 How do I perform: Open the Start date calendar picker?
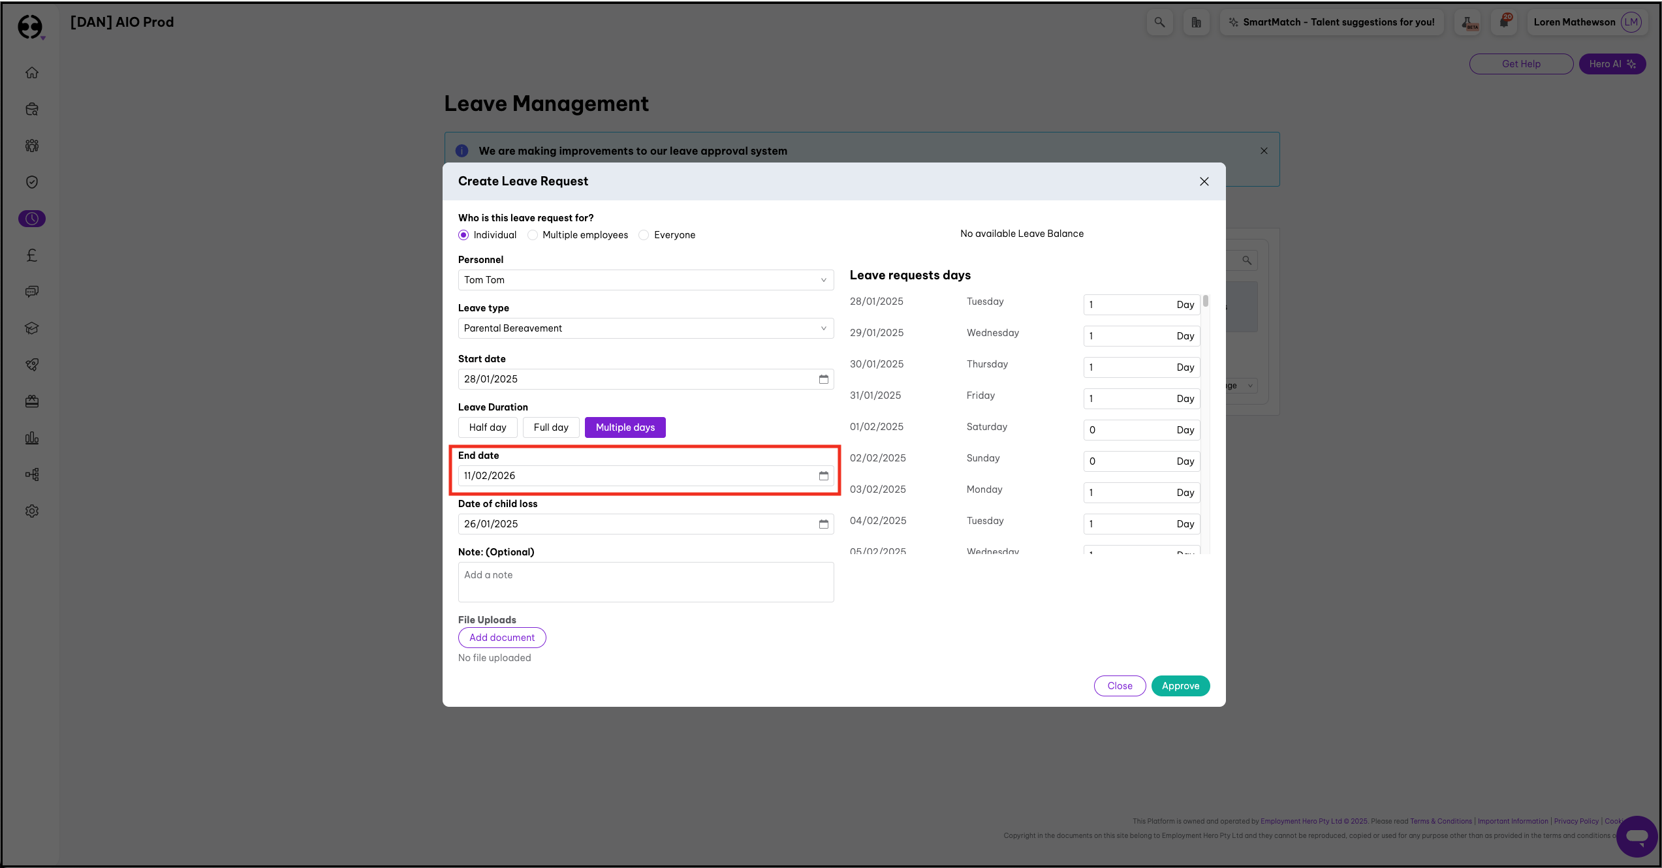823,379
